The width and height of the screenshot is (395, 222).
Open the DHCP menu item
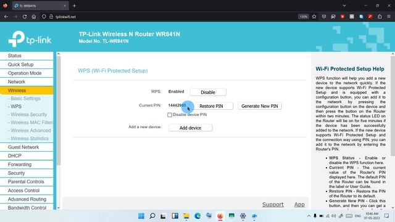[x=27, y=155]
